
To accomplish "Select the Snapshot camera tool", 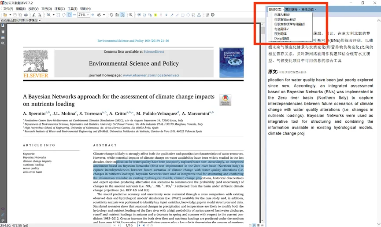I will (x=117, y=15).
